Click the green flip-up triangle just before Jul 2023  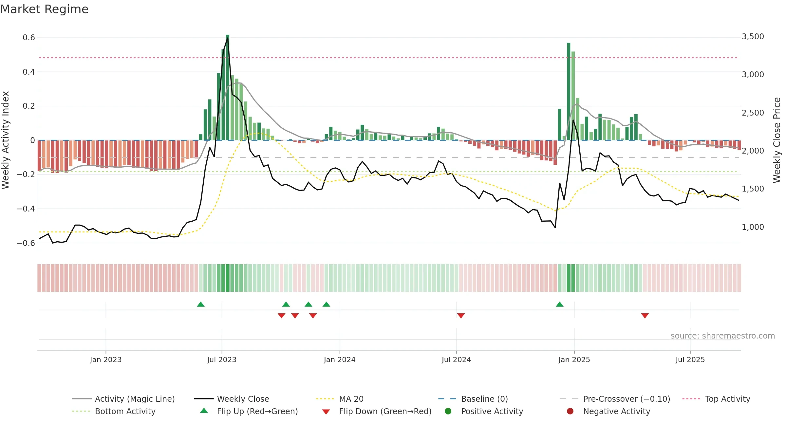point(201,304)
